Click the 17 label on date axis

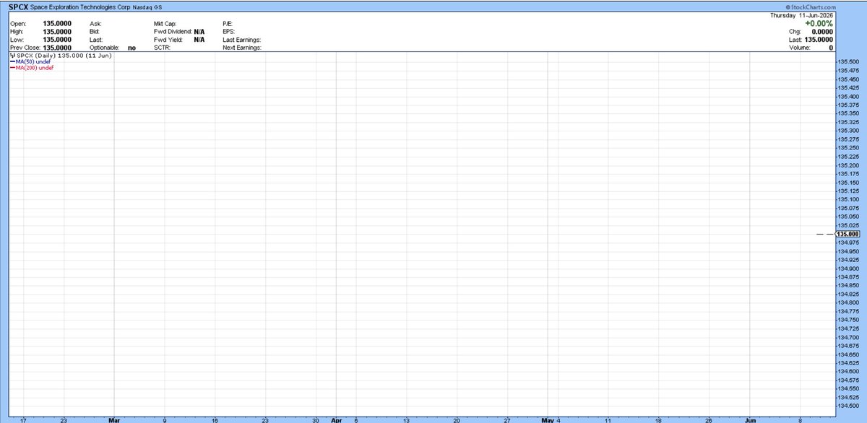pos(24,419)
